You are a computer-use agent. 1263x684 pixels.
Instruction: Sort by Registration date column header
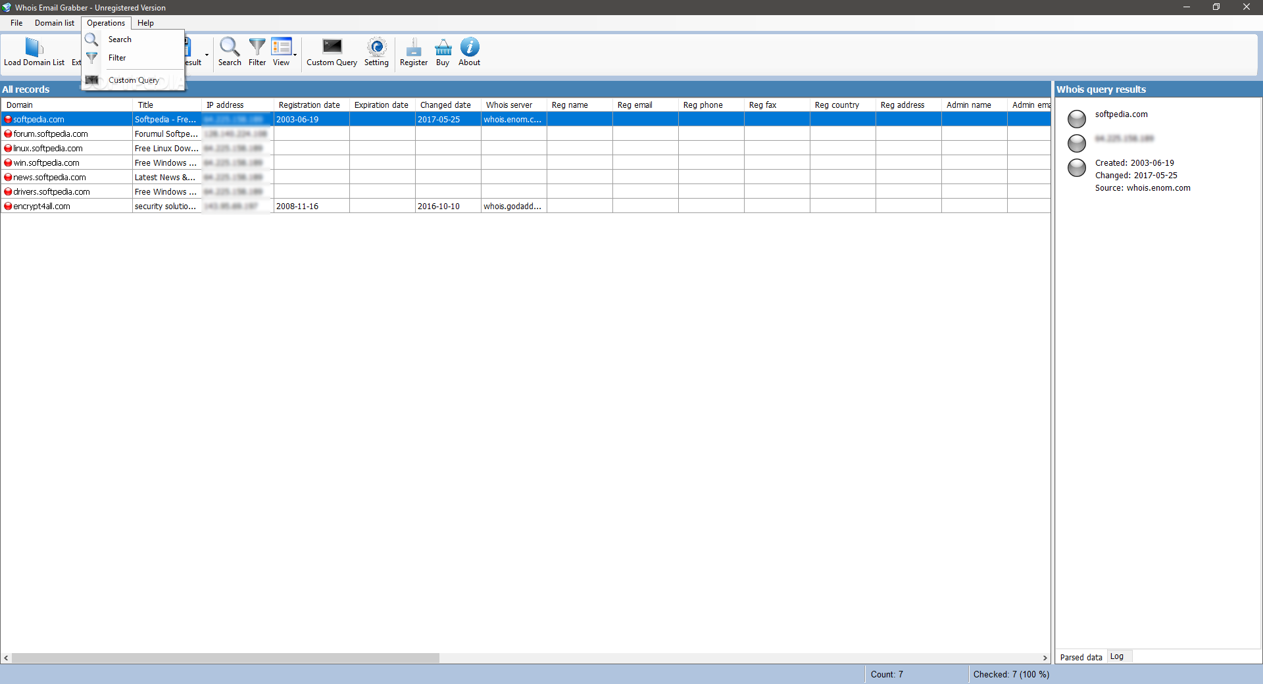[x=311, y=105]
